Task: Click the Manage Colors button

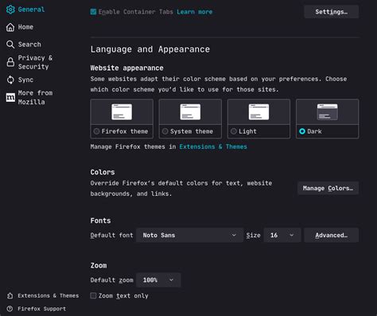Action: [328, 188]
